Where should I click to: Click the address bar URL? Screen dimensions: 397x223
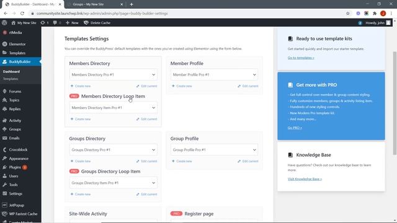[102, 14]
